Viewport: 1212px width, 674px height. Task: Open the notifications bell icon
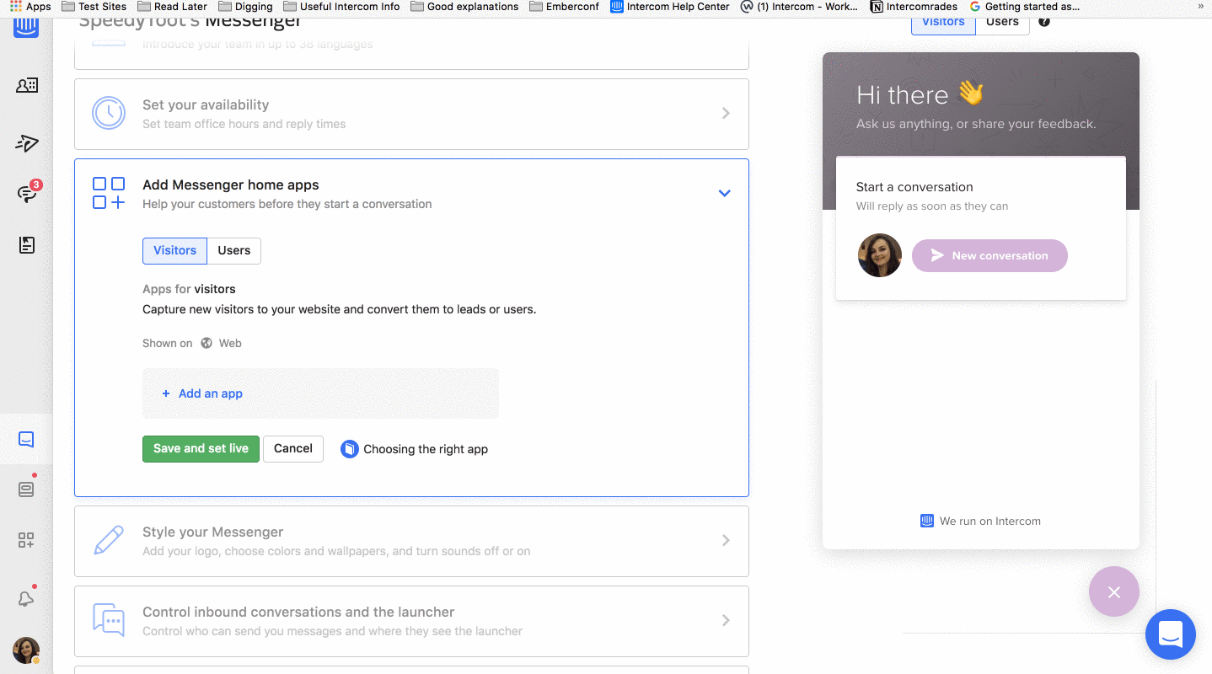(26, 598)
